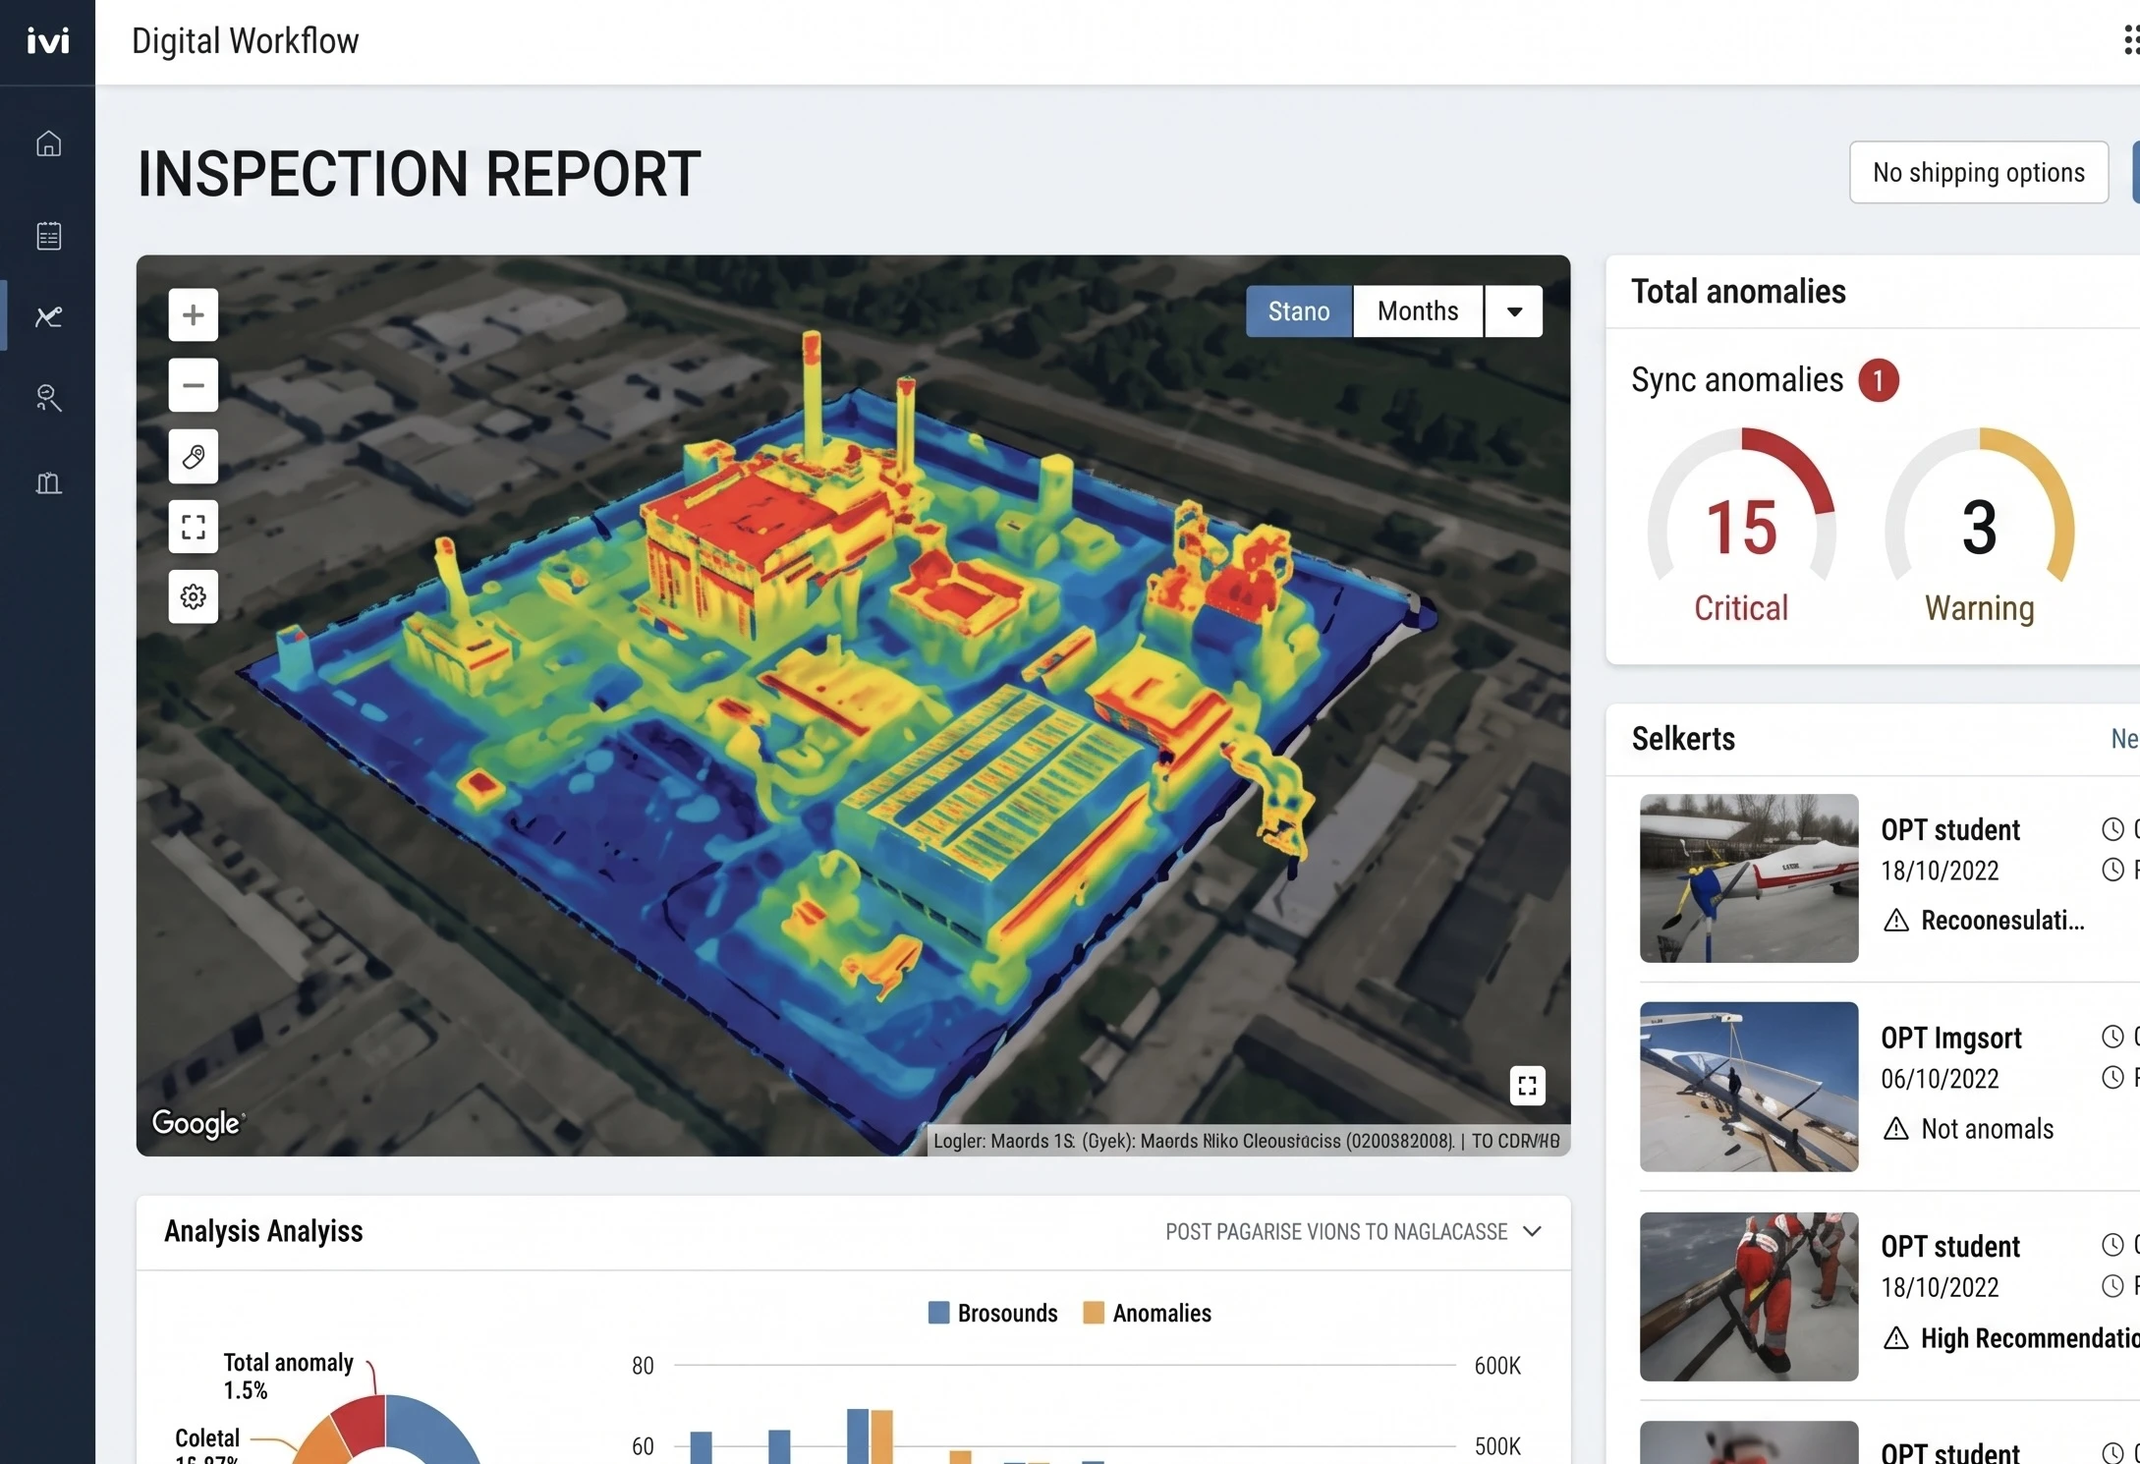2140x1464 pixels.
Task: Click the Total anomaly 1.5% label
Action: 288,1376
